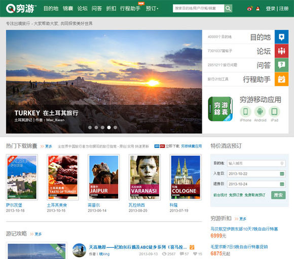Click the 行程助手 label in the side panel
Viewport: 294px width, 259px height.
pos(256,80)
